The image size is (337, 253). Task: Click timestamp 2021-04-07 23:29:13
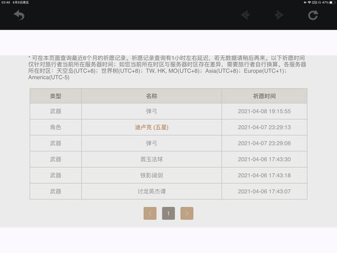pos(265,127)
